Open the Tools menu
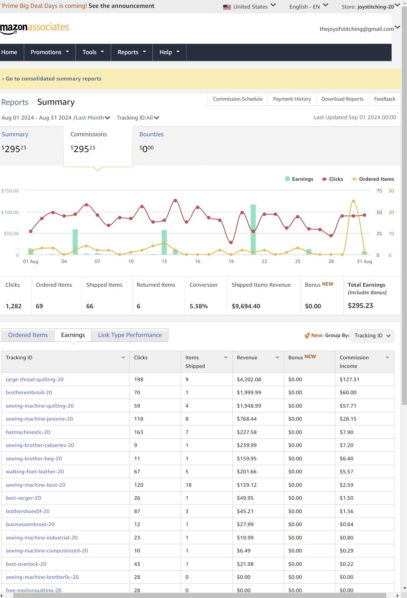The width and height of the screenshot is (407, 598). click(x=93, y=52)
